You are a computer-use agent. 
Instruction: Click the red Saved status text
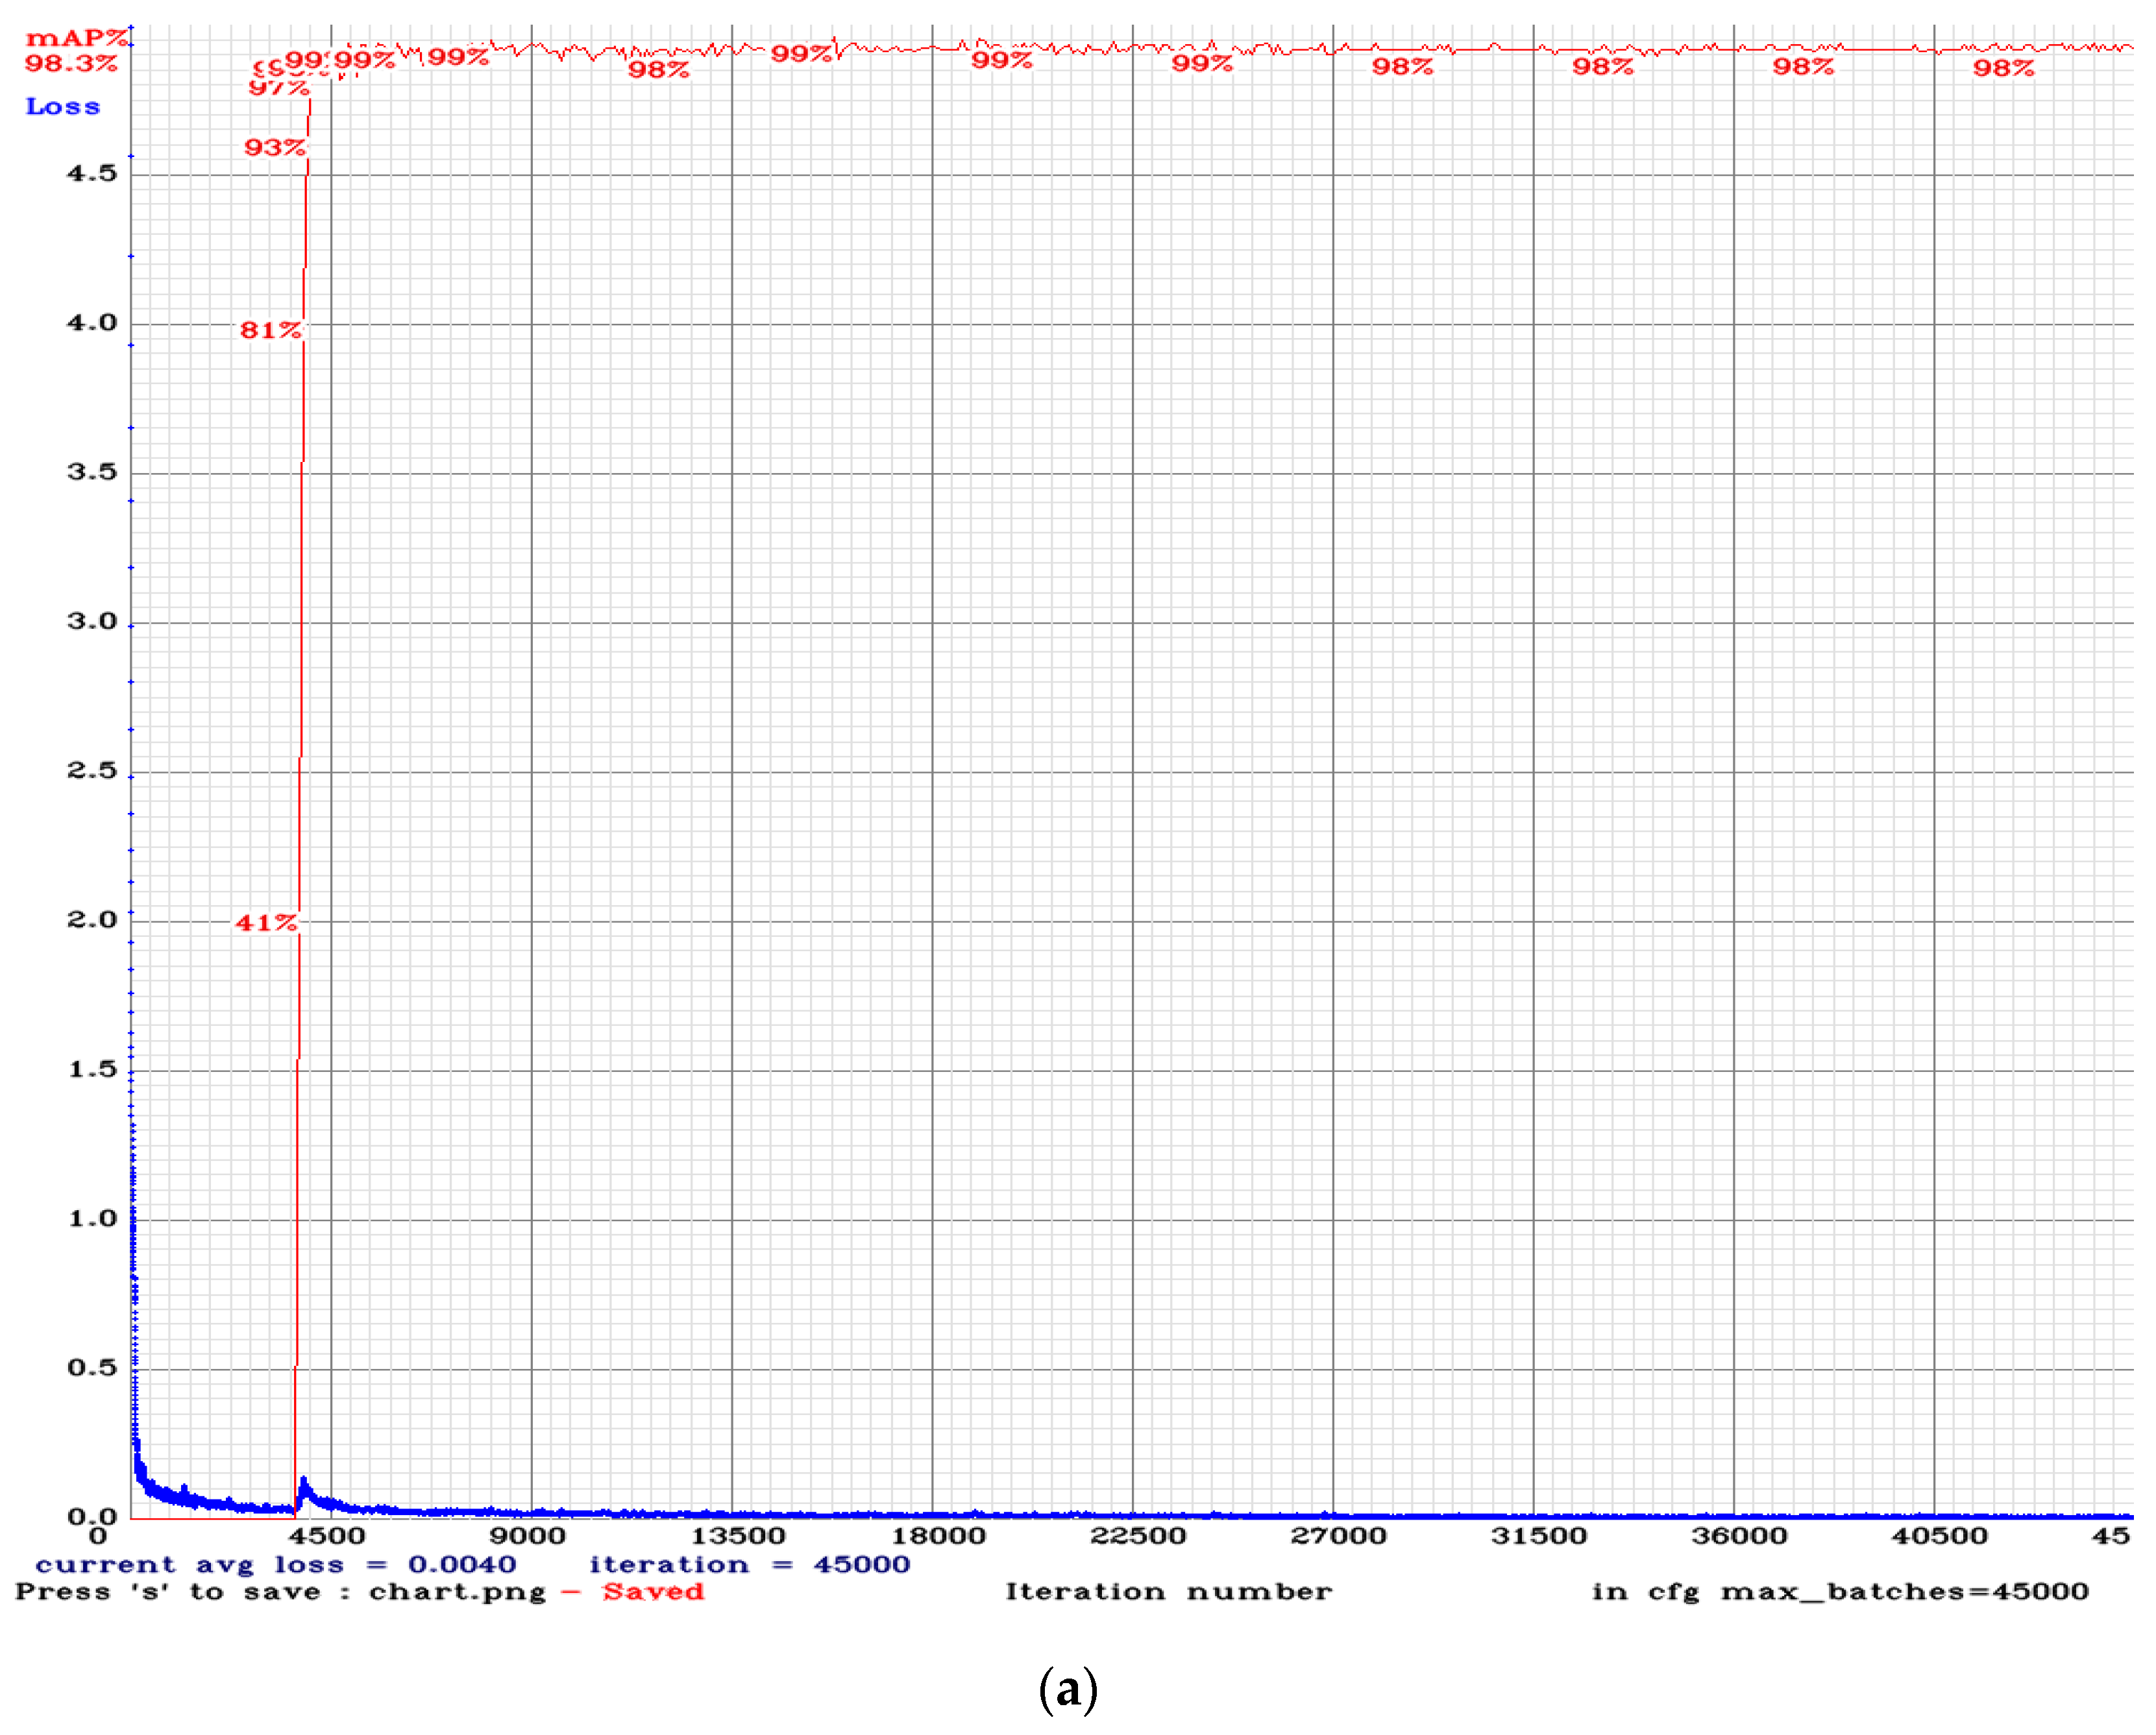pyautogui.click(x=653, y=1593)
